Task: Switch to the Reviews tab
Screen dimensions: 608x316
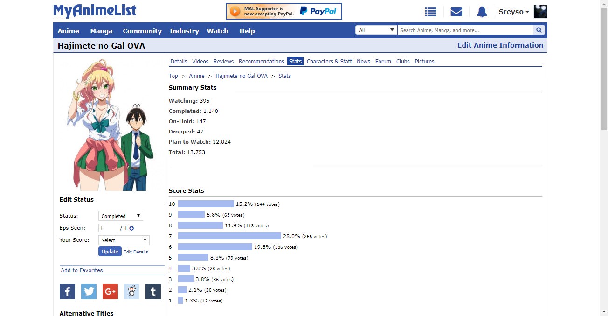Action: pyautogui.click(x=223, y=62)
